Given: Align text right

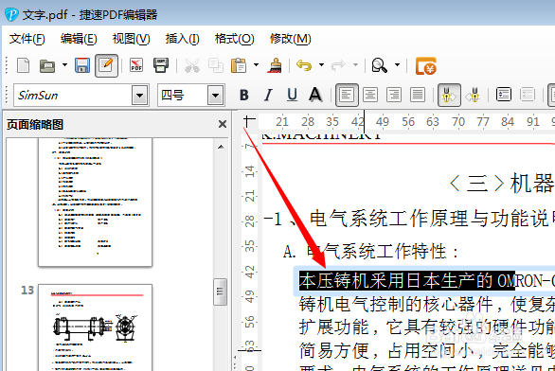Looking at the screenshot, I should [x=394, y=95].
